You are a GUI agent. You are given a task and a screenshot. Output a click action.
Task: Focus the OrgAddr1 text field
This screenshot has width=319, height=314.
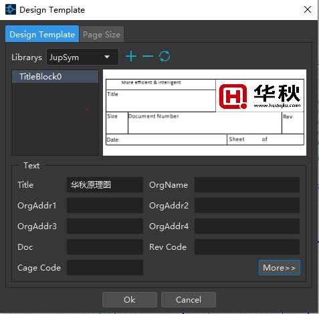click(x=105, y=205)
